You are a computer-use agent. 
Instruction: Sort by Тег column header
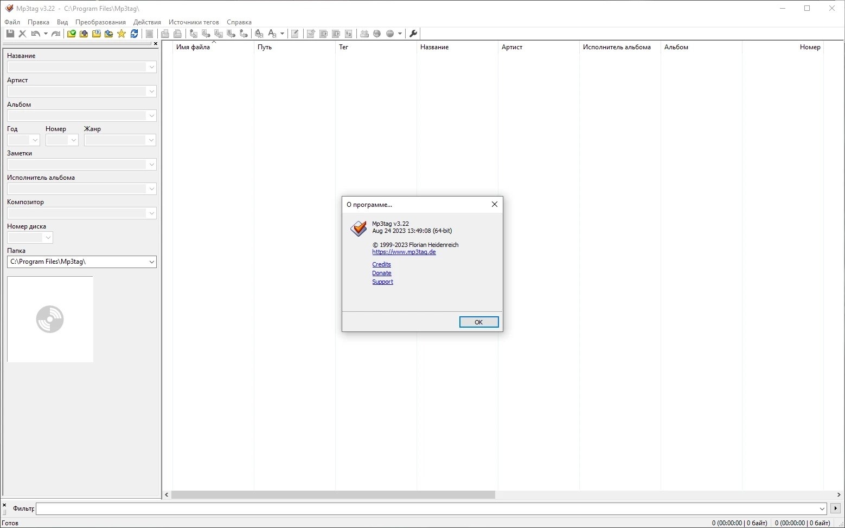(x=376, y=47)
